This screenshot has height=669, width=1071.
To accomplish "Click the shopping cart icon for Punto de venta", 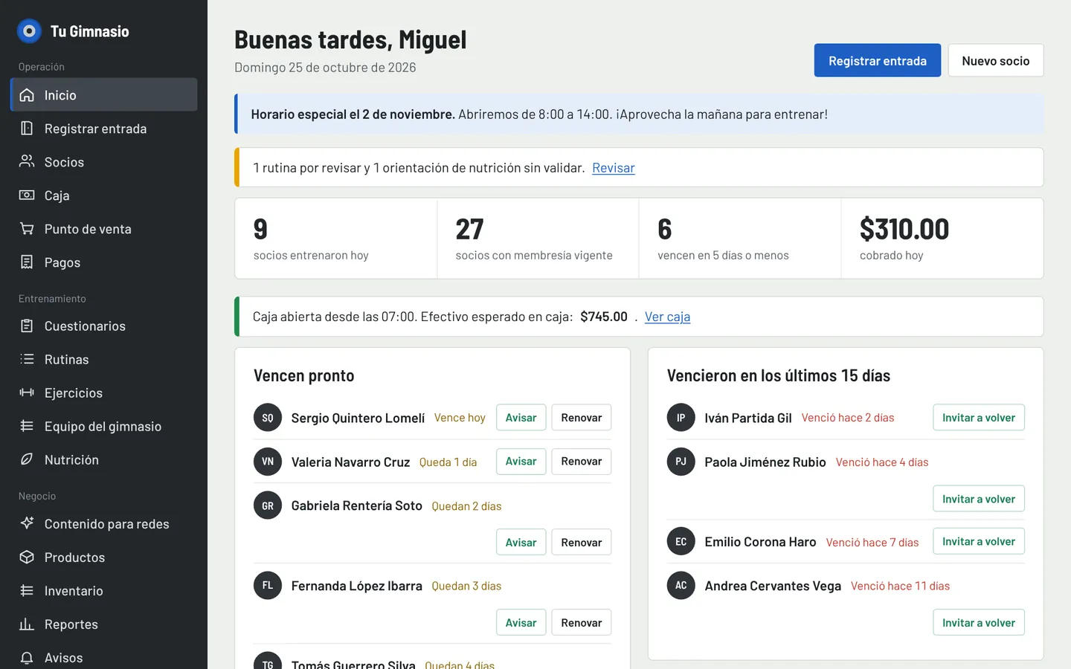I will click(x=27, y=229).
